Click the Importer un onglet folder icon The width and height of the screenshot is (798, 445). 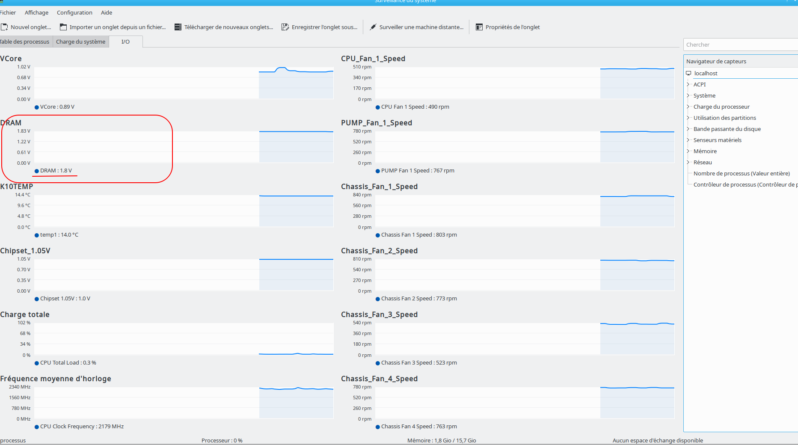[63, 27]
